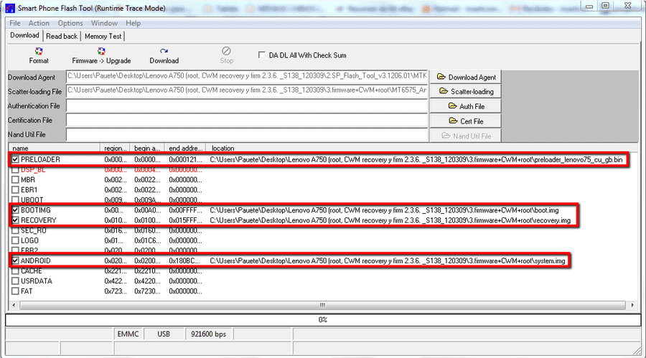Click the 0% progress bar
Image resolution: width=646 pixels, height=358 pixels.
pos(323,320)
